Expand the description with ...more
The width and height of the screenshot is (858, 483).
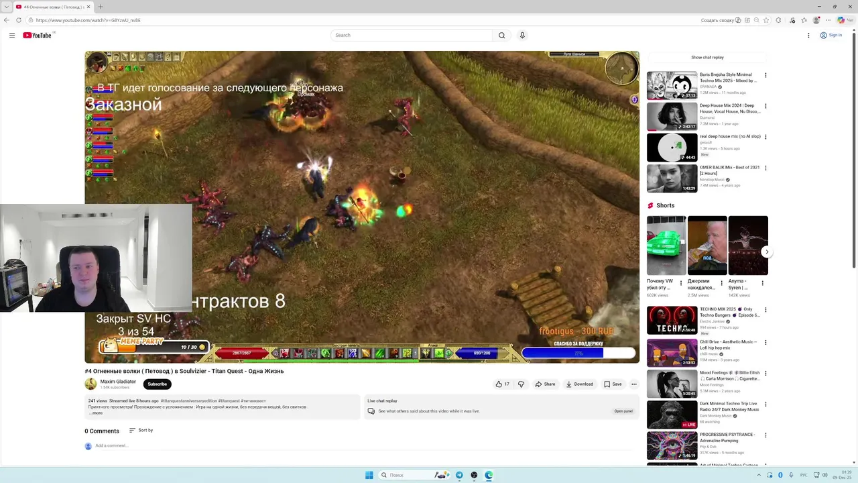(x=96, y=413)
